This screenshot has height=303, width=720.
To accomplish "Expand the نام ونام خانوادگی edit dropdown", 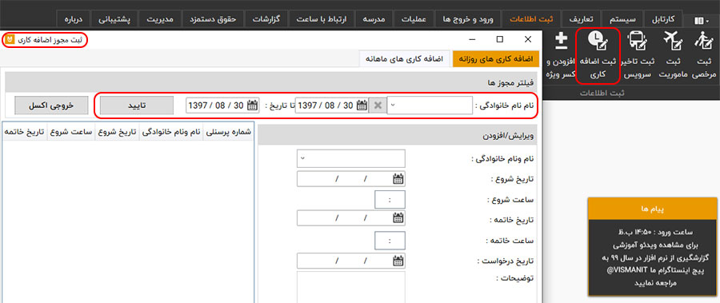I will [302, 159].
